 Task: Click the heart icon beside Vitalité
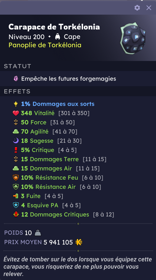pyautogui.click(x=16, y=113)
